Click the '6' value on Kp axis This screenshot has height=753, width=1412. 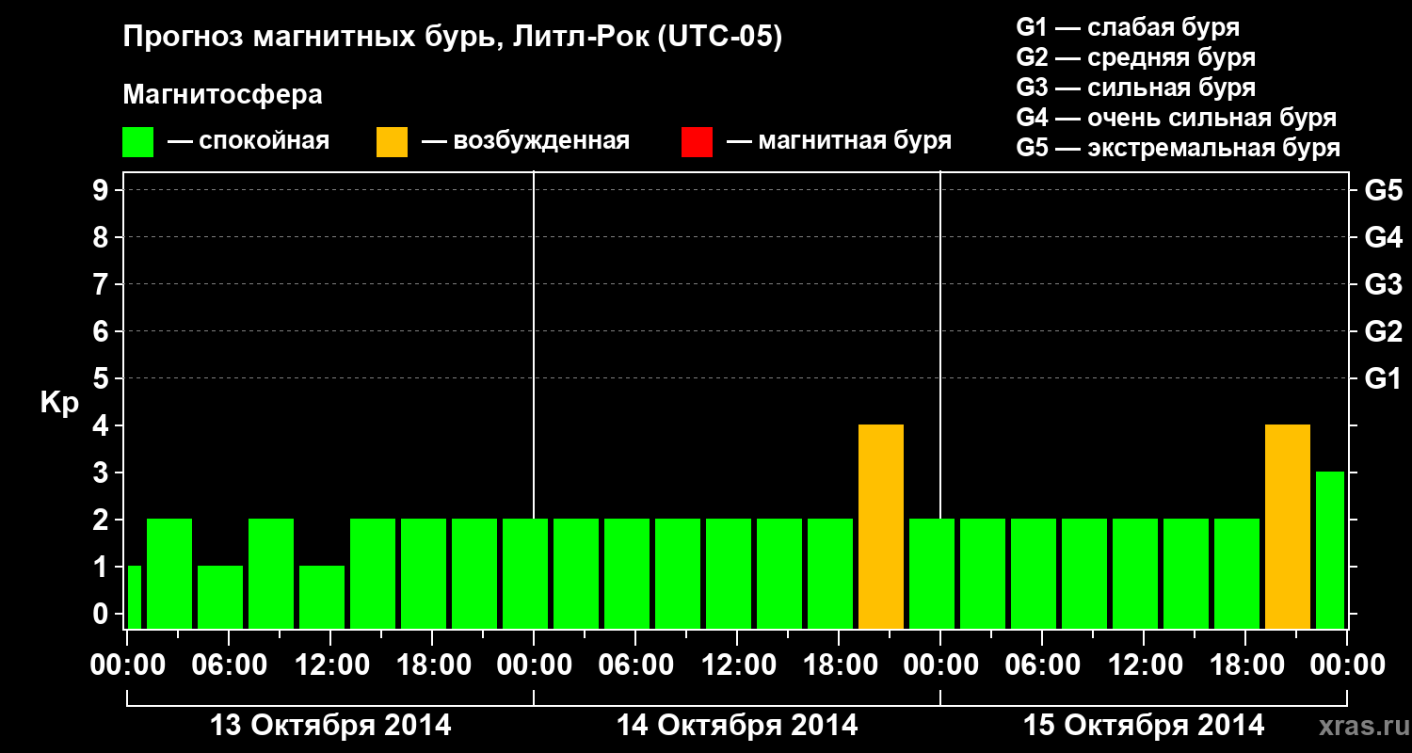tap(103, 332)
